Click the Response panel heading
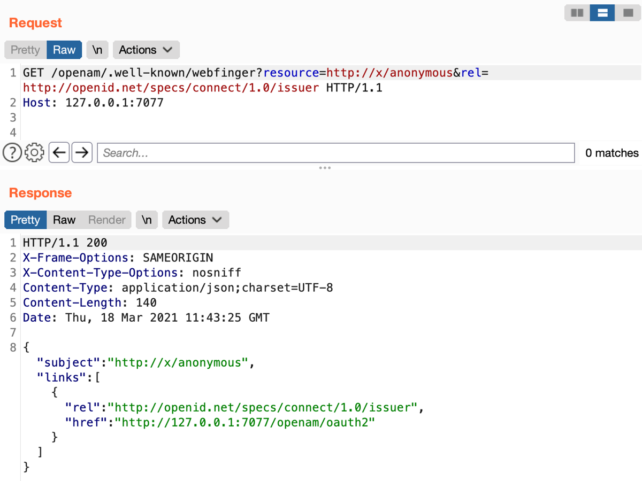This screenshot has width=642, height=481. [40, 193]
